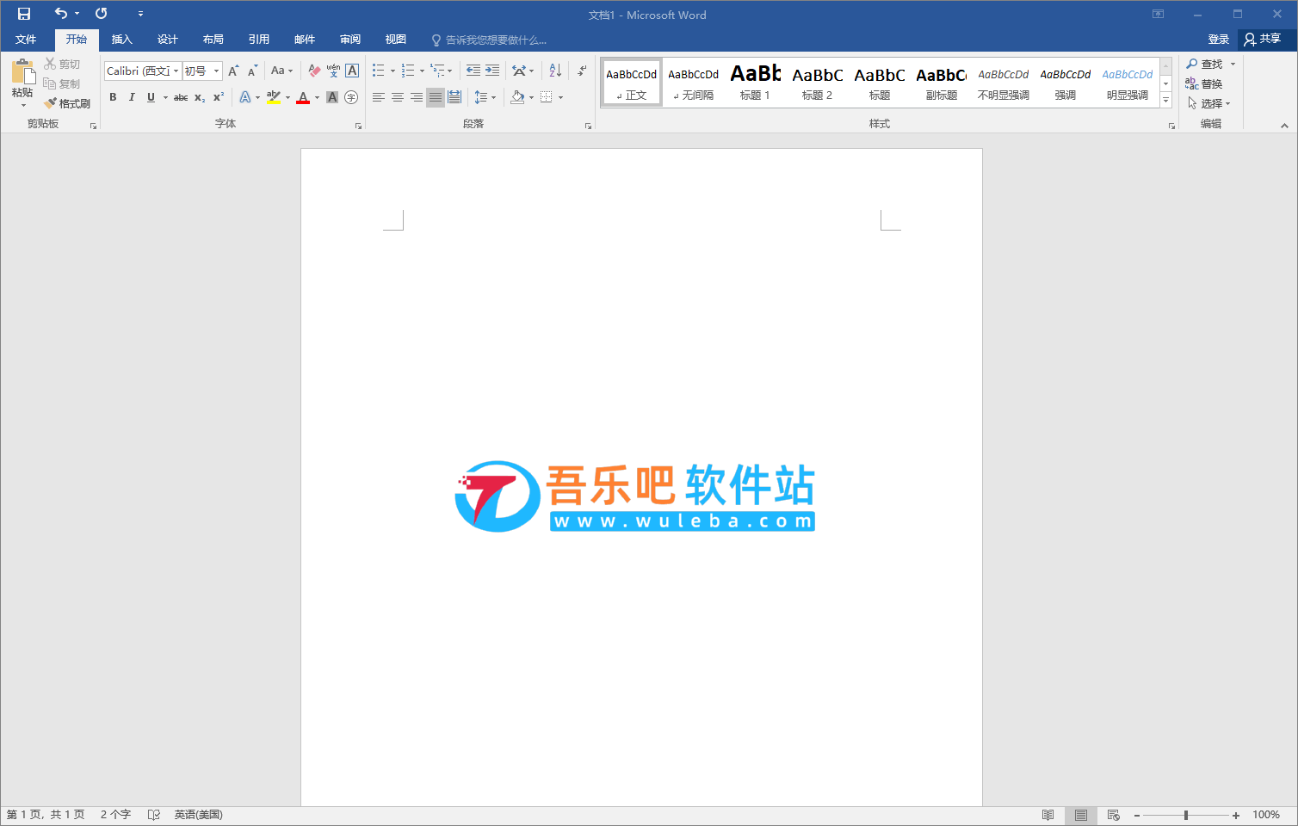
Task: Redo the previous action
Action: pos(101,14)
